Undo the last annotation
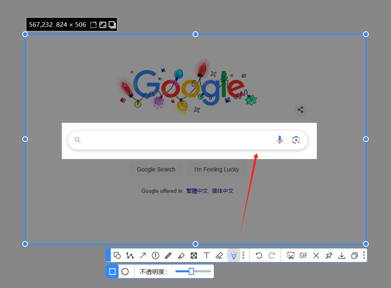The image size is (391, 288). [x=259, y=255]
